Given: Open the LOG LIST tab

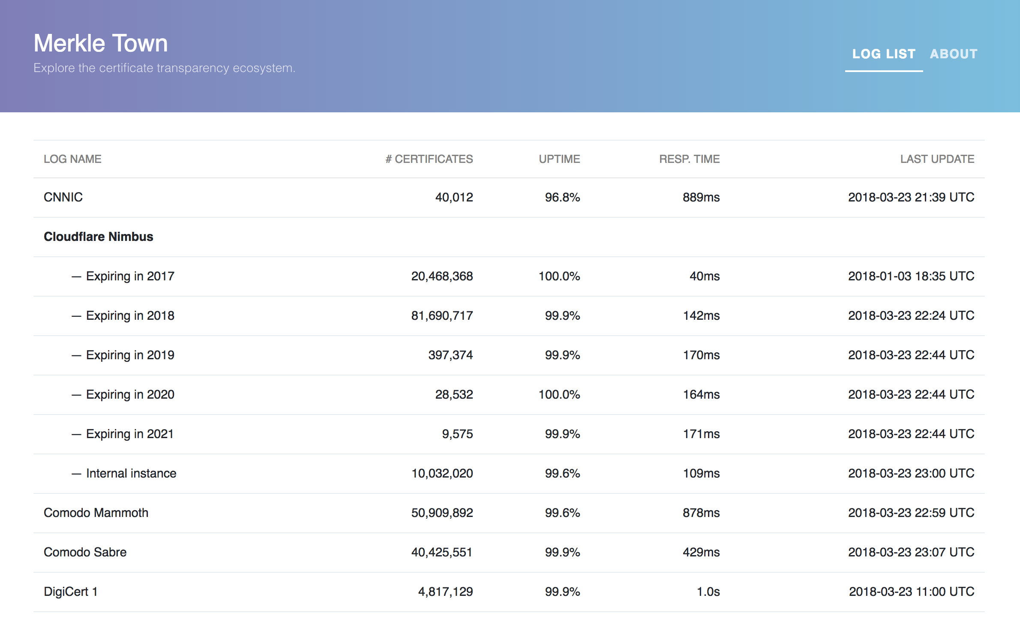Looking at the screenshot, I should click(884, 54).
